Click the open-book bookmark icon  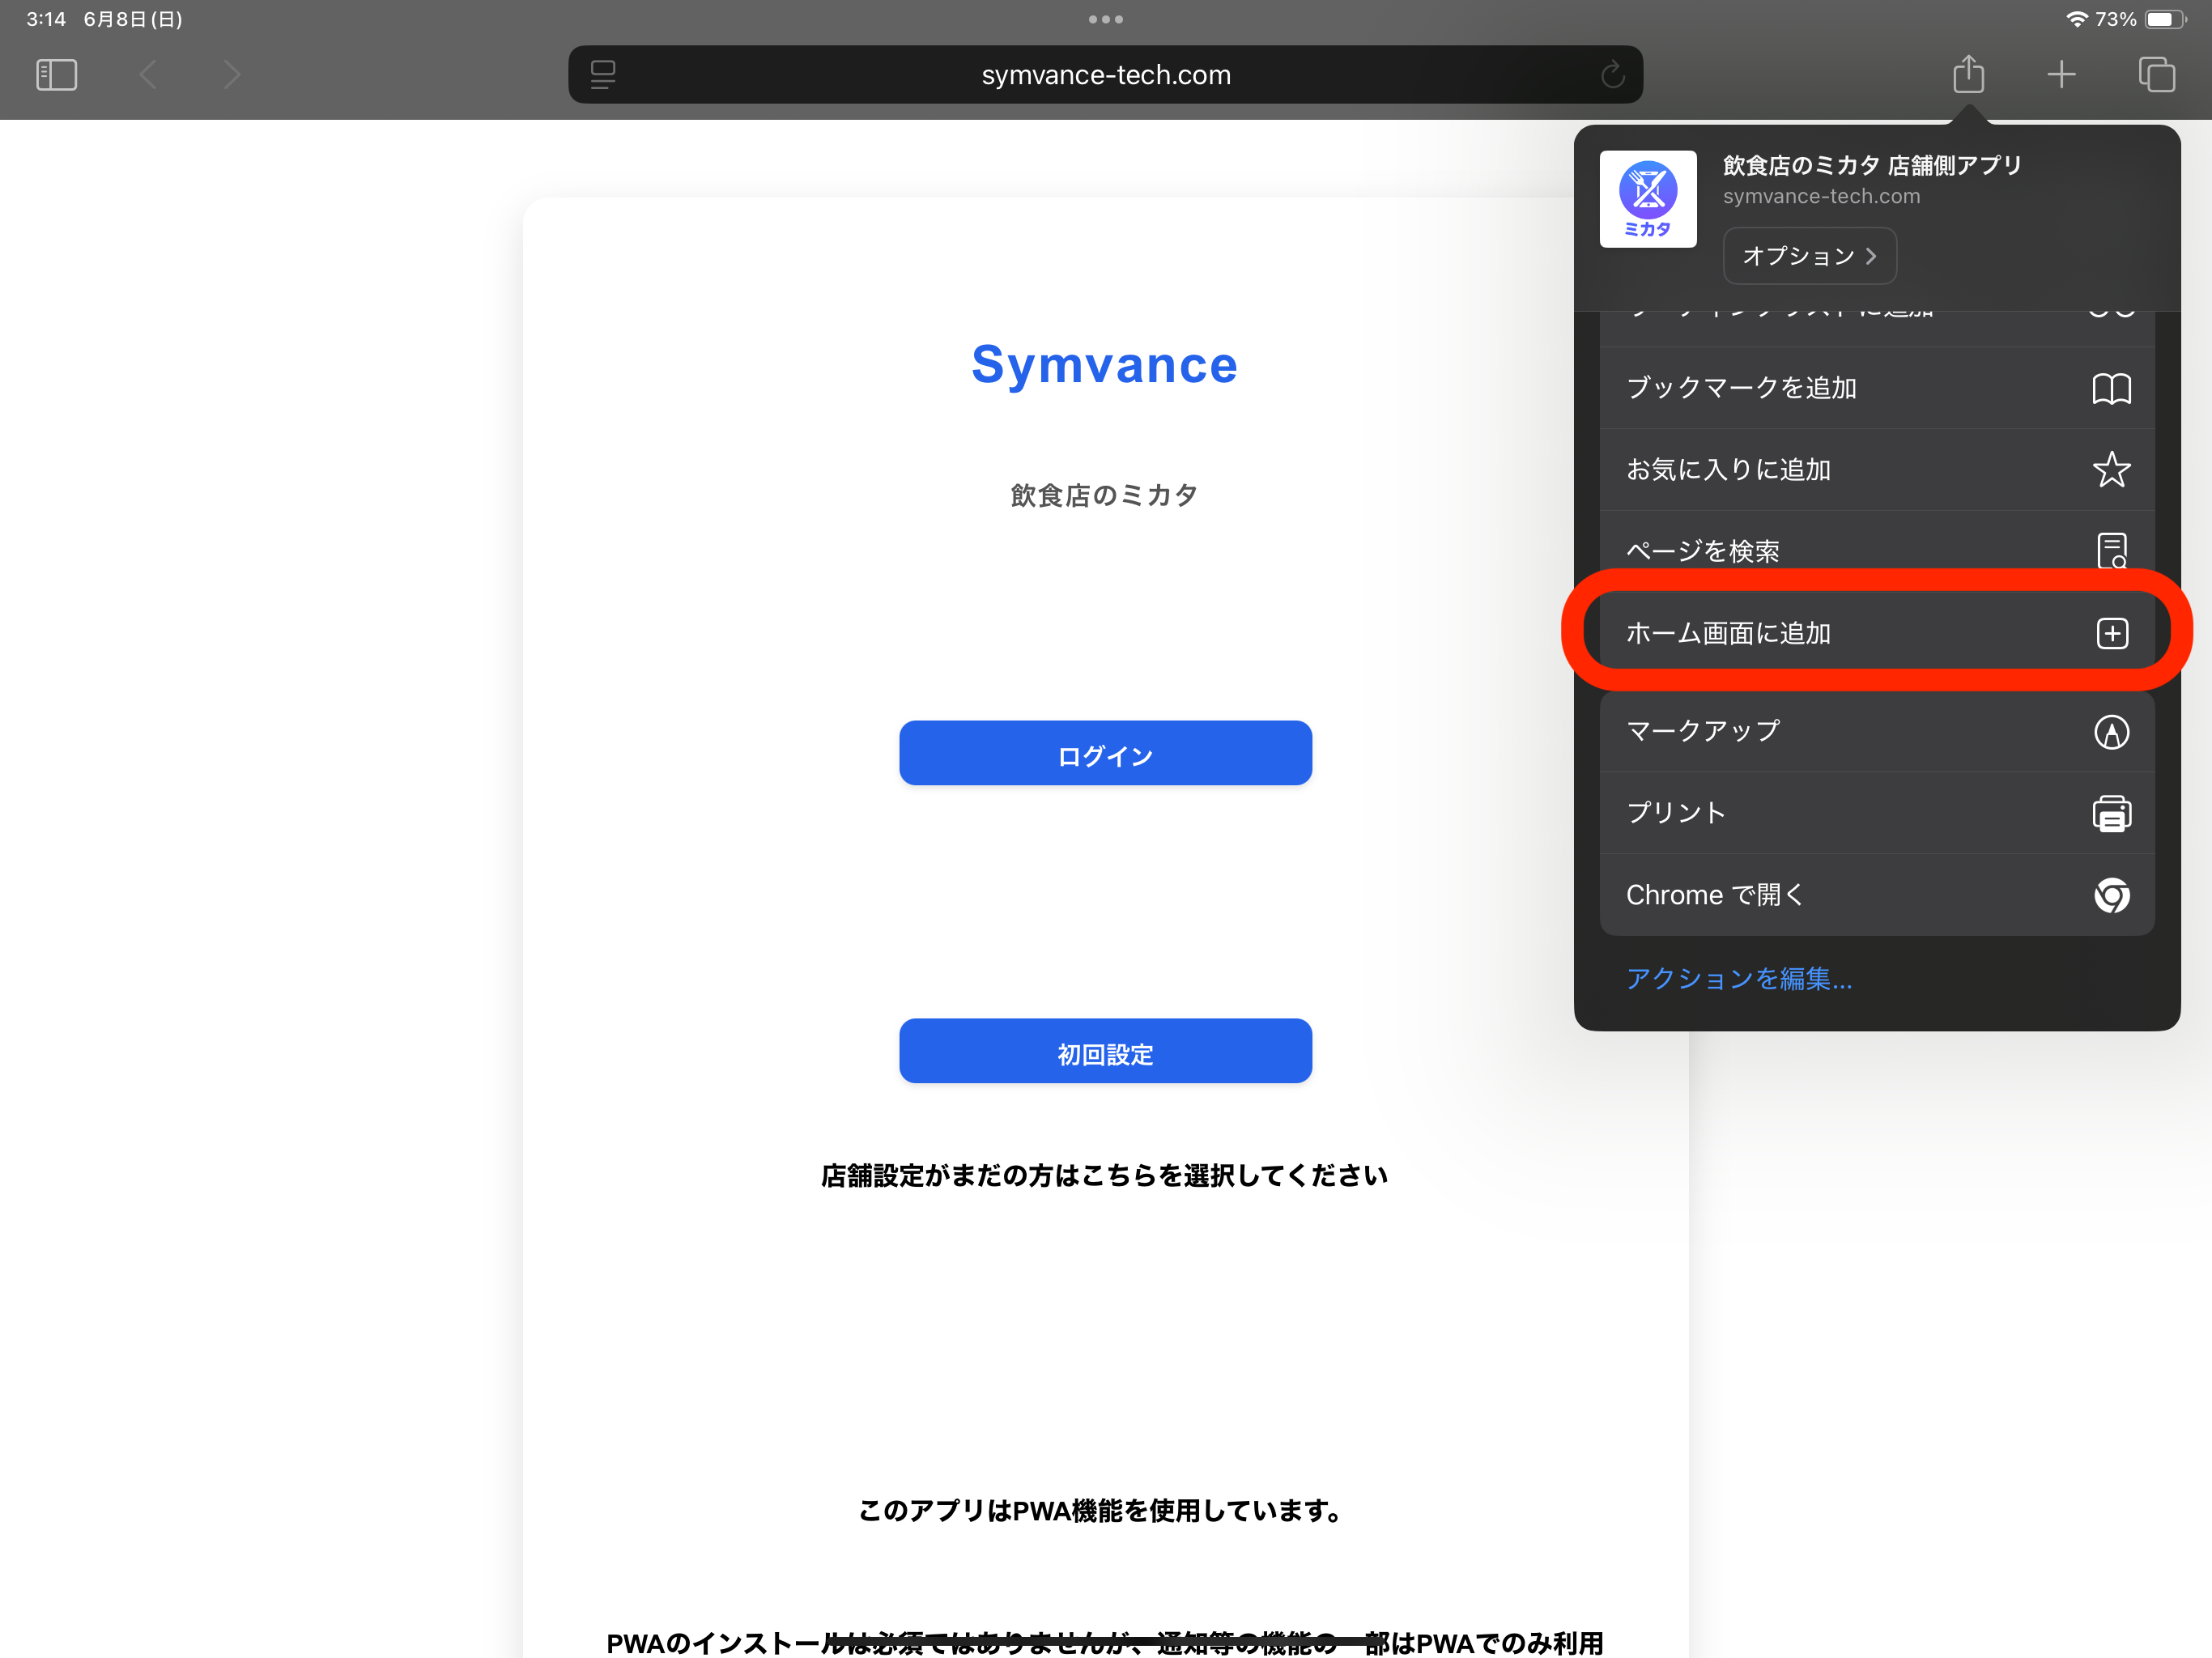[2111, 388]
